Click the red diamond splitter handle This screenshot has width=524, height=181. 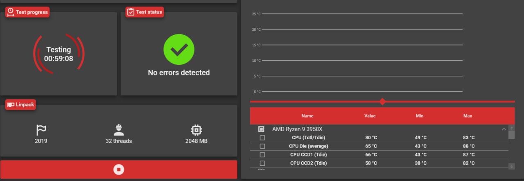pyautogui.click(x=382, y=102)
